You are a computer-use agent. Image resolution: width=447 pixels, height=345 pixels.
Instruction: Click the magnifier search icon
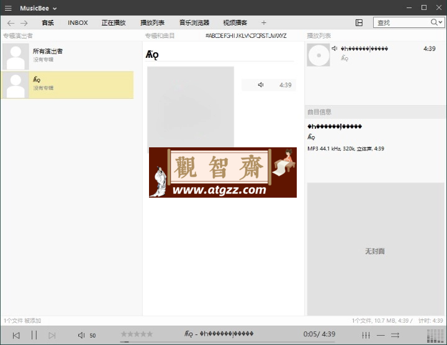coord(434,22)
